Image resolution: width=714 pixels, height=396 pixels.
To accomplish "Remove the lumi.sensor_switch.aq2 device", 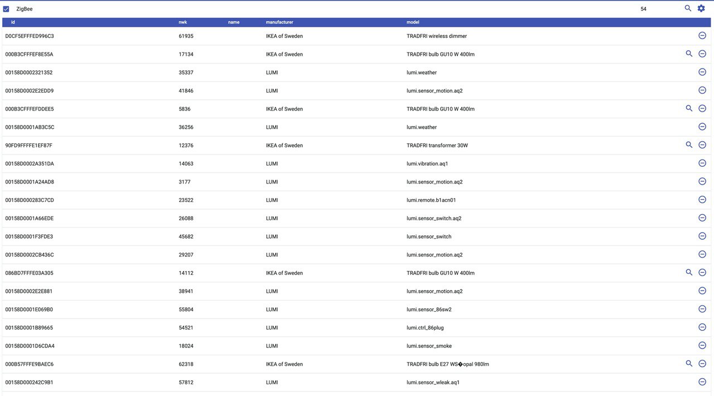I will (x=702, y=218).
